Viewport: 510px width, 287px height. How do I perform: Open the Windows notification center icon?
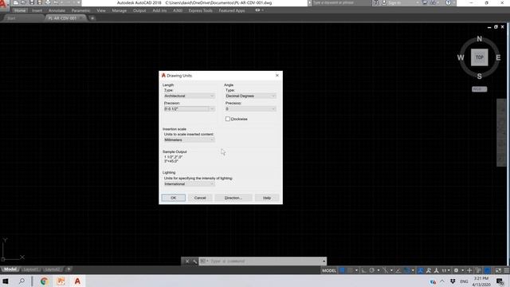tap(500, 281)
